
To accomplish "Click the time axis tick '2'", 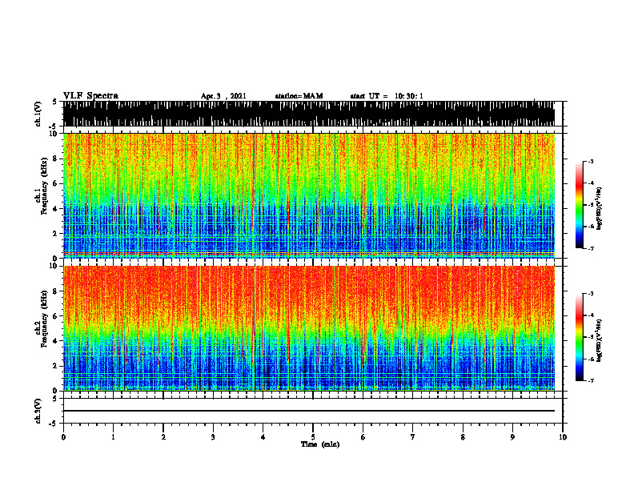I will coord(163,437).
